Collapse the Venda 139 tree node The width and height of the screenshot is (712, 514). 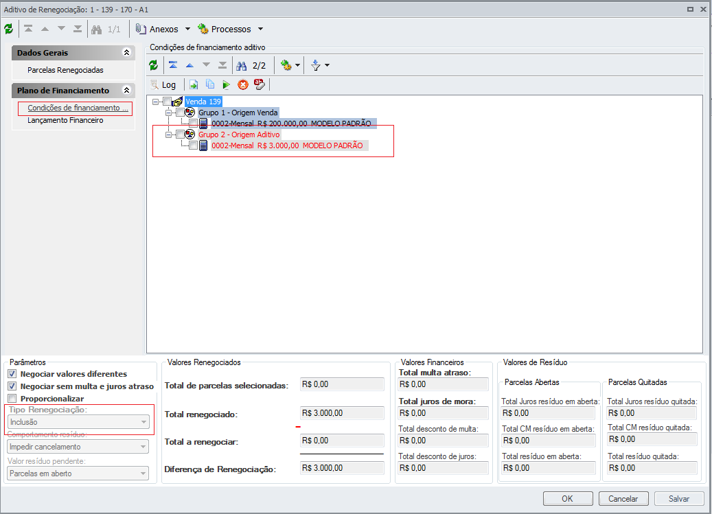coord(156,102)
